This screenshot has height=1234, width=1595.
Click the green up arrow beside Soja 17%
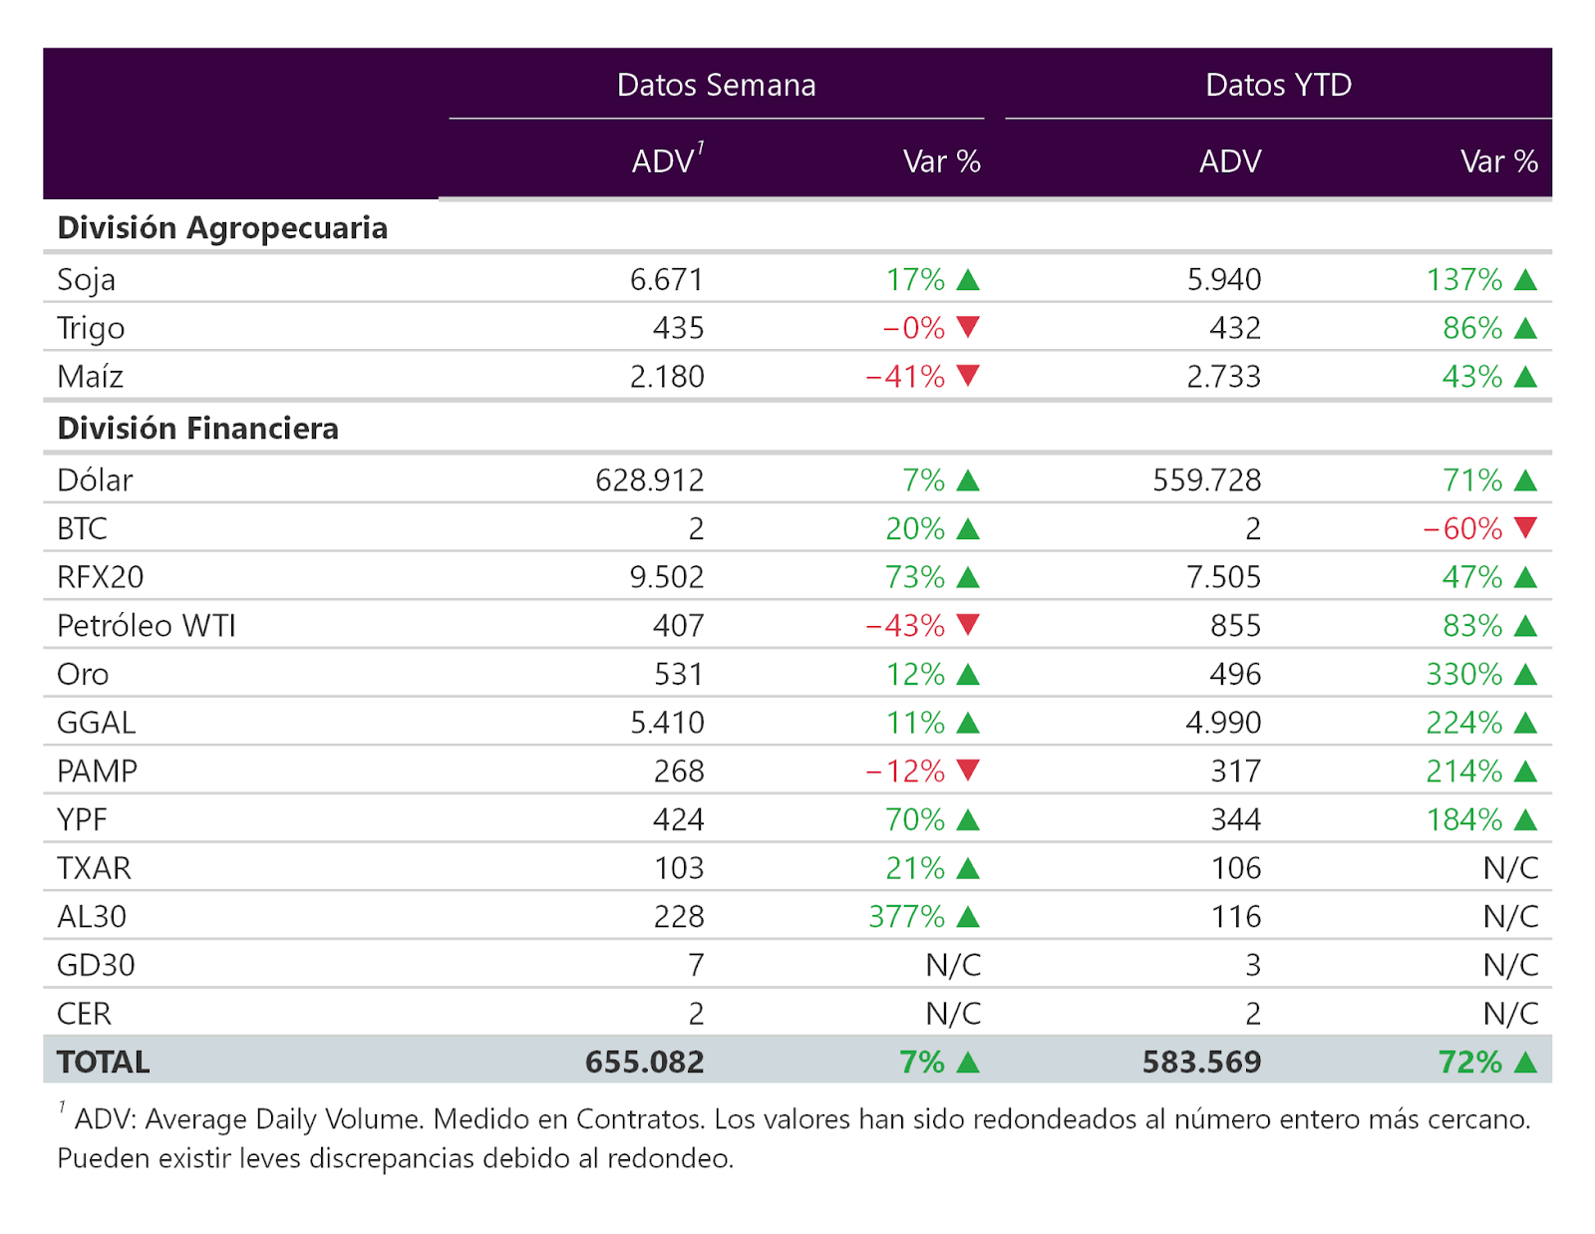point(968,280)
